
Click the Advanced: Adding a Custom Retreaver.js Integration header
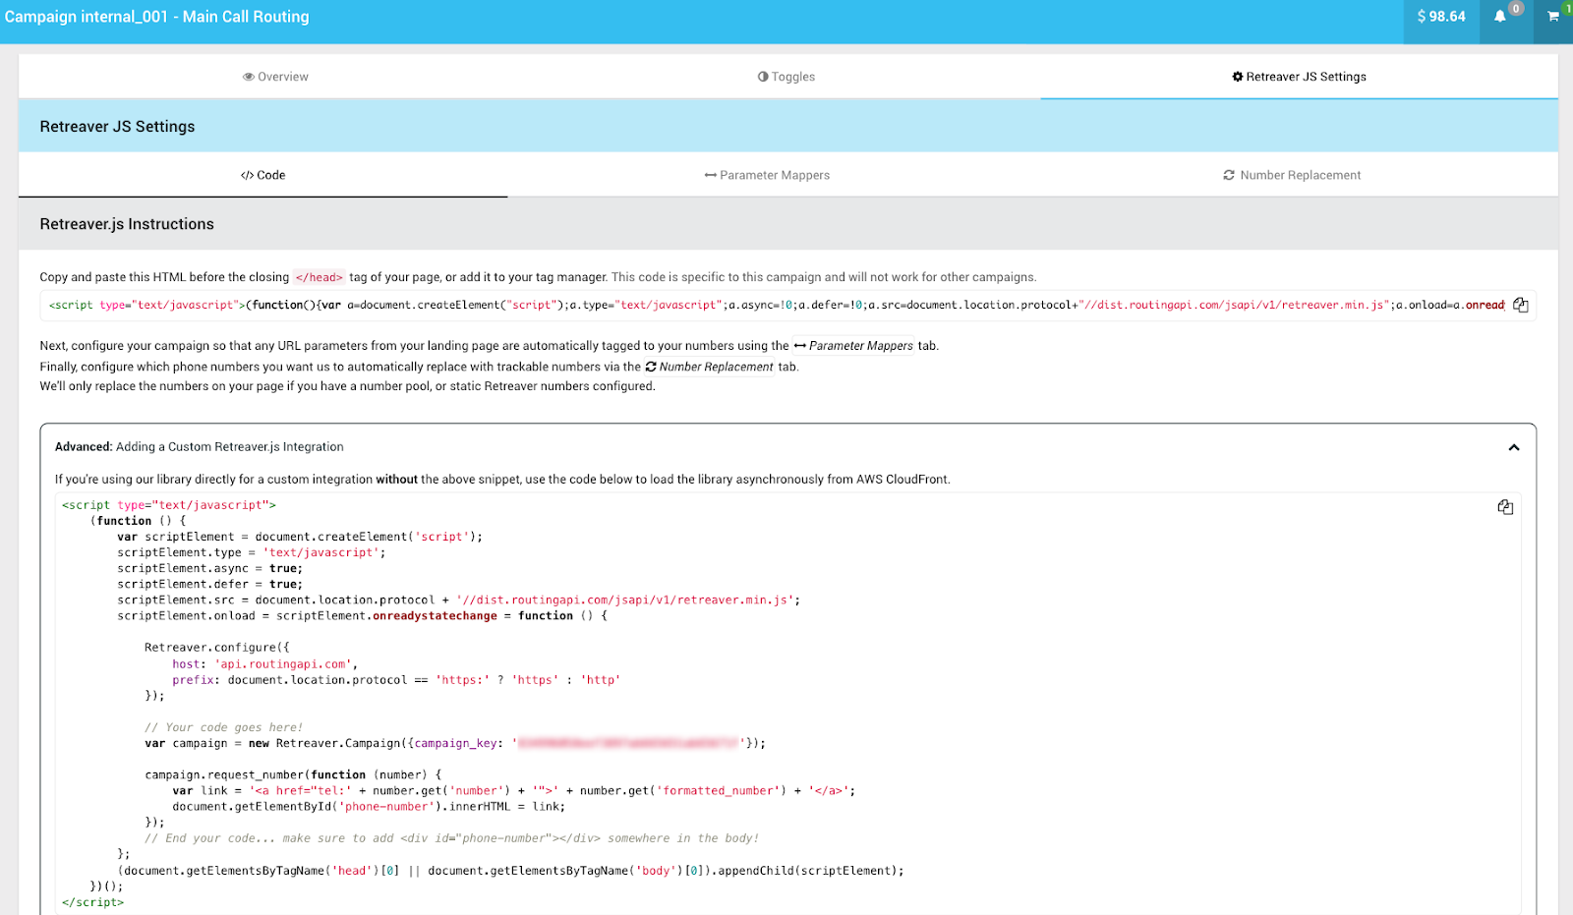click(200, 447)
